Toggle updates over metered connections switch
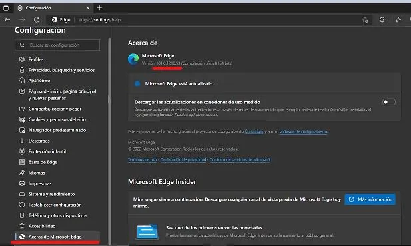Screen dimensions: 411x246 click(x=389, y=102)
